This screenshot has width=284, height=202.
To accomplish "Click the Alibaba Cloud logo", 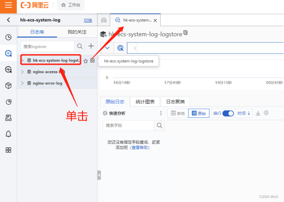I will [x=35, y=5].
